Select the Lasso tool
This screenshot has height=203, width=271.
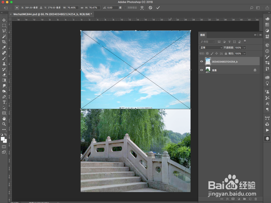(4, 31)
